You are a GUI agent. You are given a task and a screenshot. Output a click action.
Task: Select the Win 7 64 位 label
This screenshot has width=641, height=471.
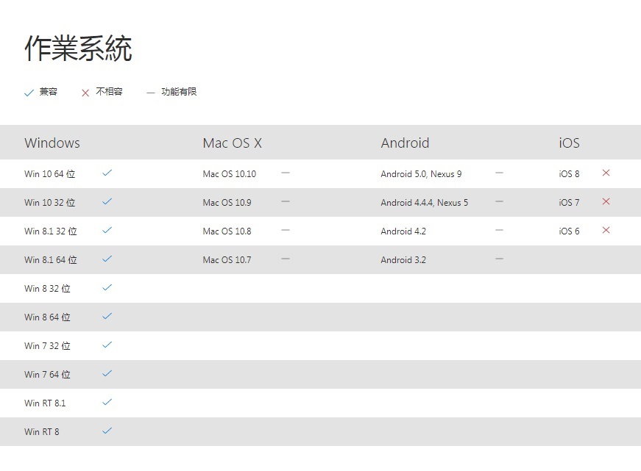[47, 374]
